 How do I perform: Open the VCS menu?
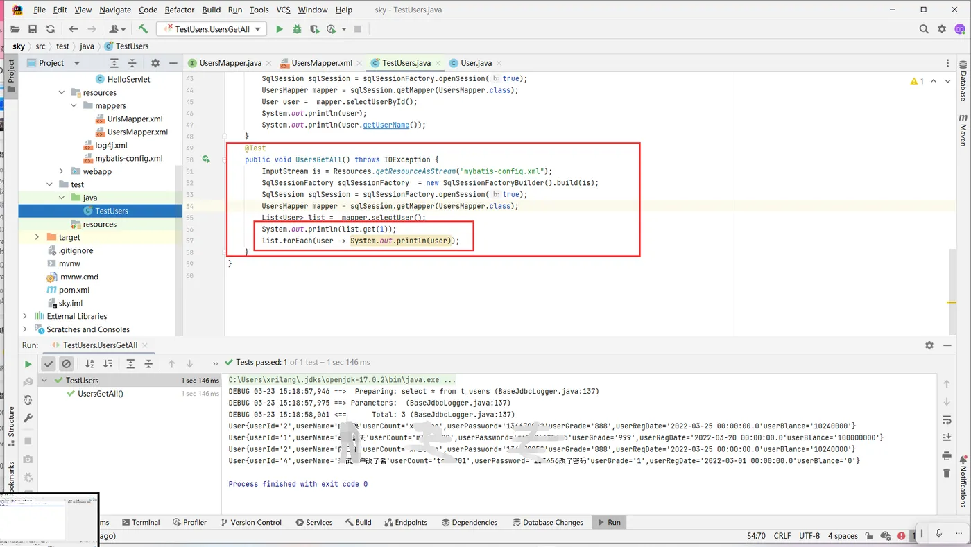(x=283, y=10)
